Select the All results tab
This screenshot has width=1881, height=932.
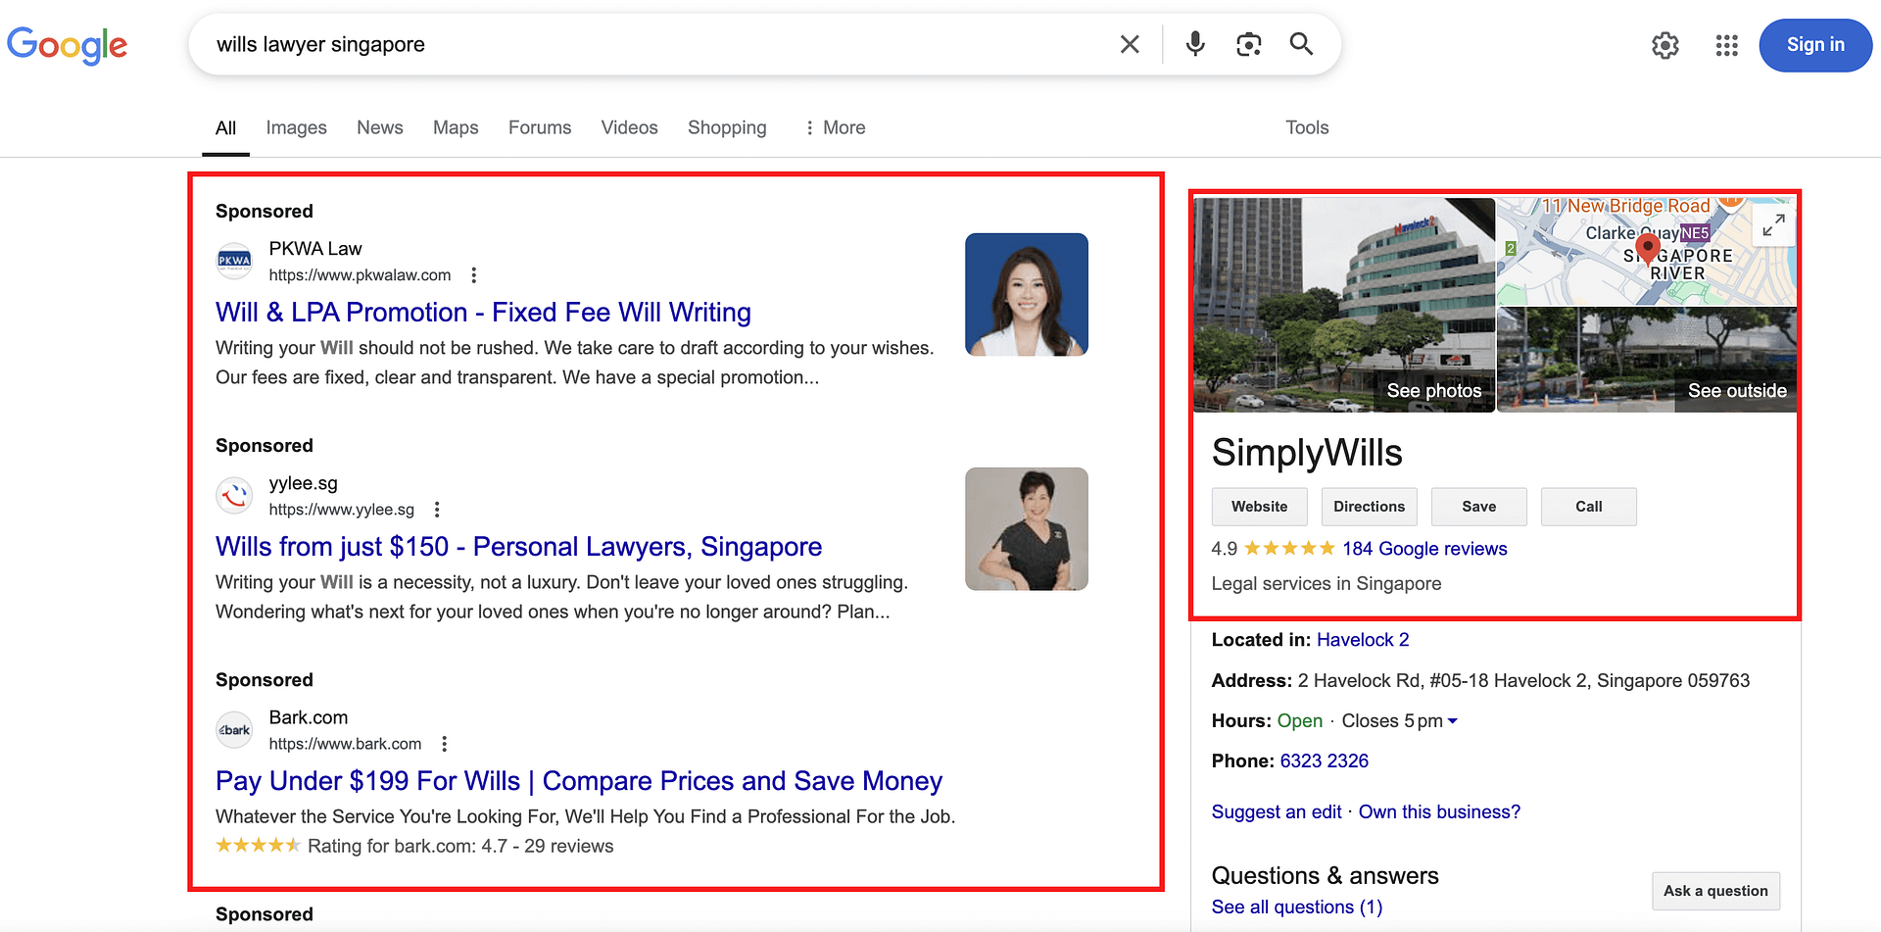click(225, 128)
